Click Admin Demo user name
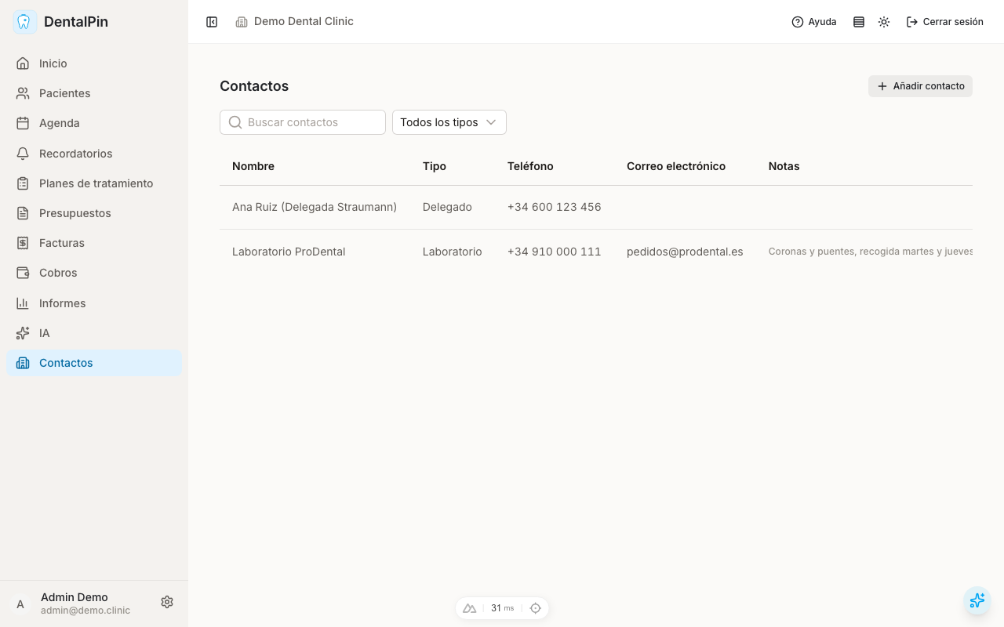 (75, 597)
